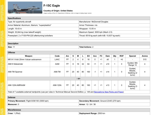
Task: Click the Code column header
Action: [57, 56]
